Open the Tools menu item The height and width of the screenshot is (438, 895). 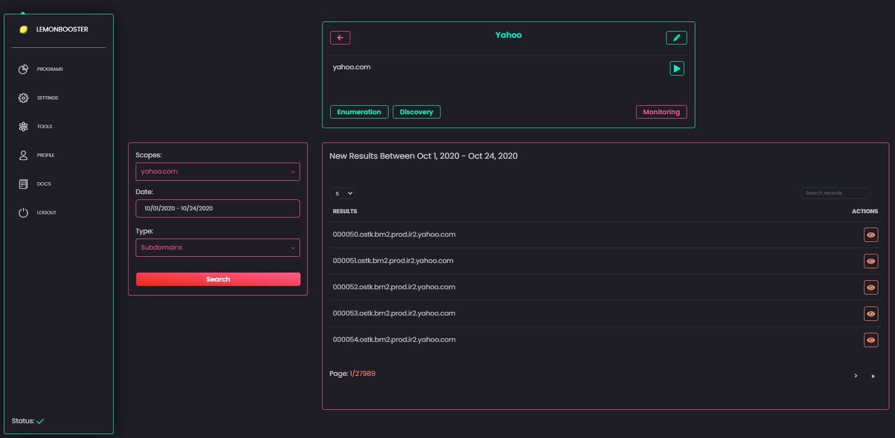(44, 127)
